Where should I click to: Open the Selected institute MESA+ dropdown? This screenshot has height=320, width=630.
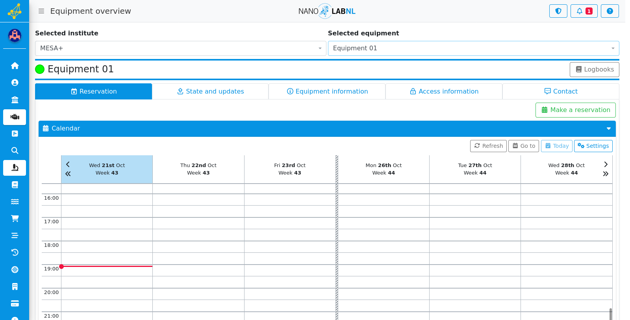(180, 48)
